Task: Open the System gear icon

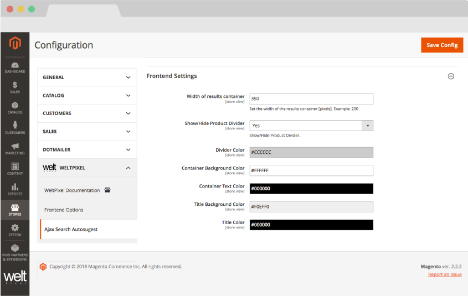Action: pos(15,230)
